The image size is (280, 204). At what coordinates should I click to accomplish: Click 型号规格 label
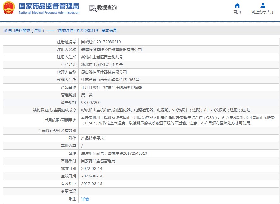[x=69, y=103]
